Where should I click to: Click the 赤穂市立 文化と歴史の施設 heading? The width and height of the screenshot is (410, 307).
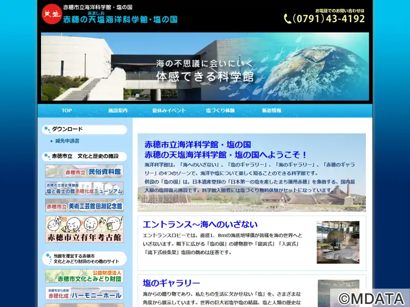tap(85, 156)
